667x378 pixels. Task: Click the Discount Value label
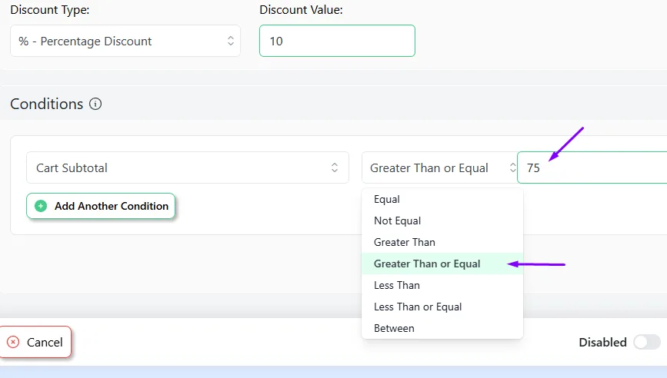(301, 10)
